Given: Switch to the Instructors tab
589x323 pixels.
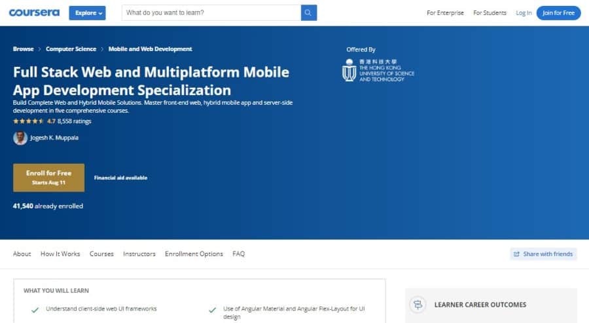Looking at the screenshot, I should click(139, 254).
